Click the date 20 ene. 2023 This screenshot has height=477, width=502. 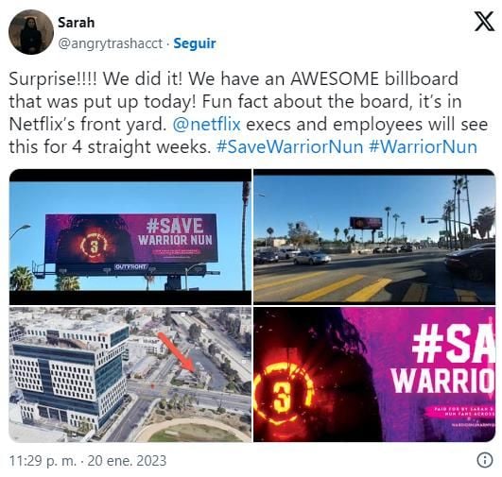[127, 461]
